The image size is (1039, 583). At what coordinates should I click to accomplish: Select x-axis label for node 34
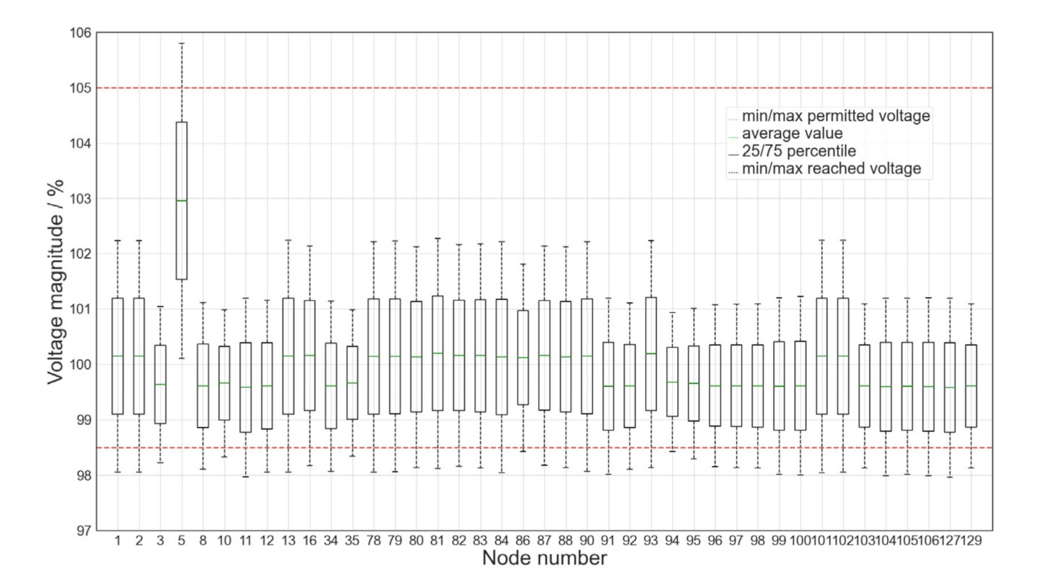[x=331, y=541]
